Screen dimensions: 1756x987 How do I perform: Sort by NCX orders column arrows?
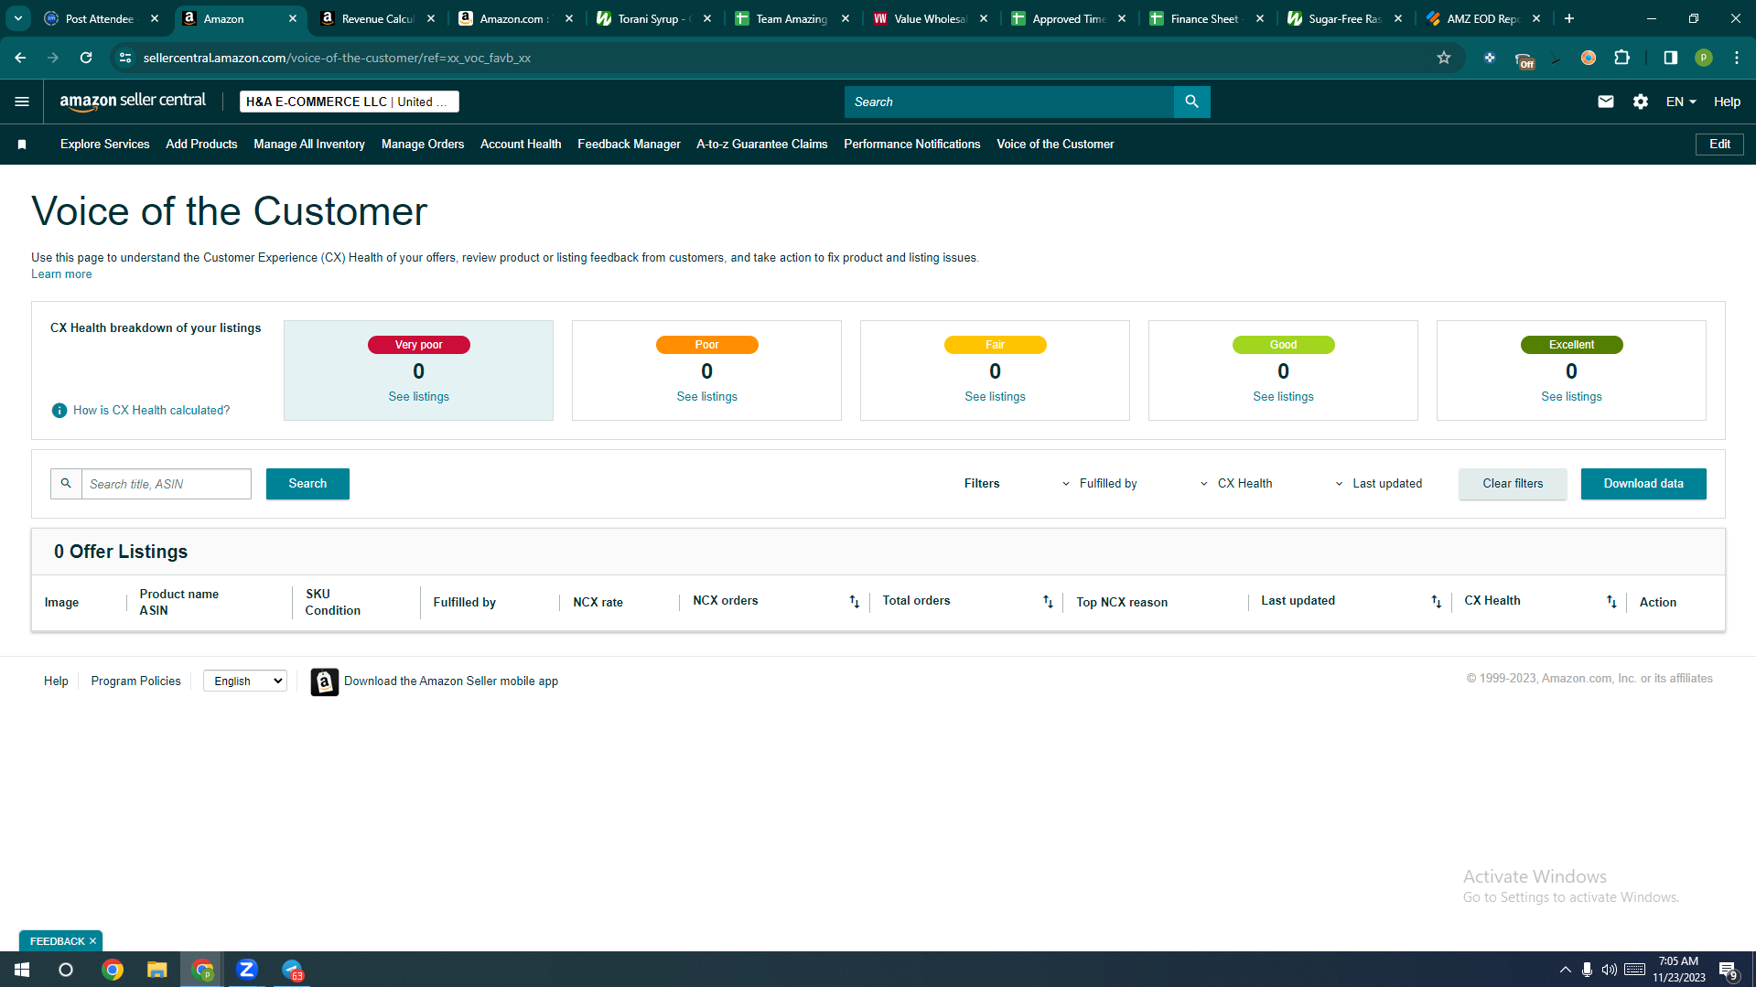[854, 601]
